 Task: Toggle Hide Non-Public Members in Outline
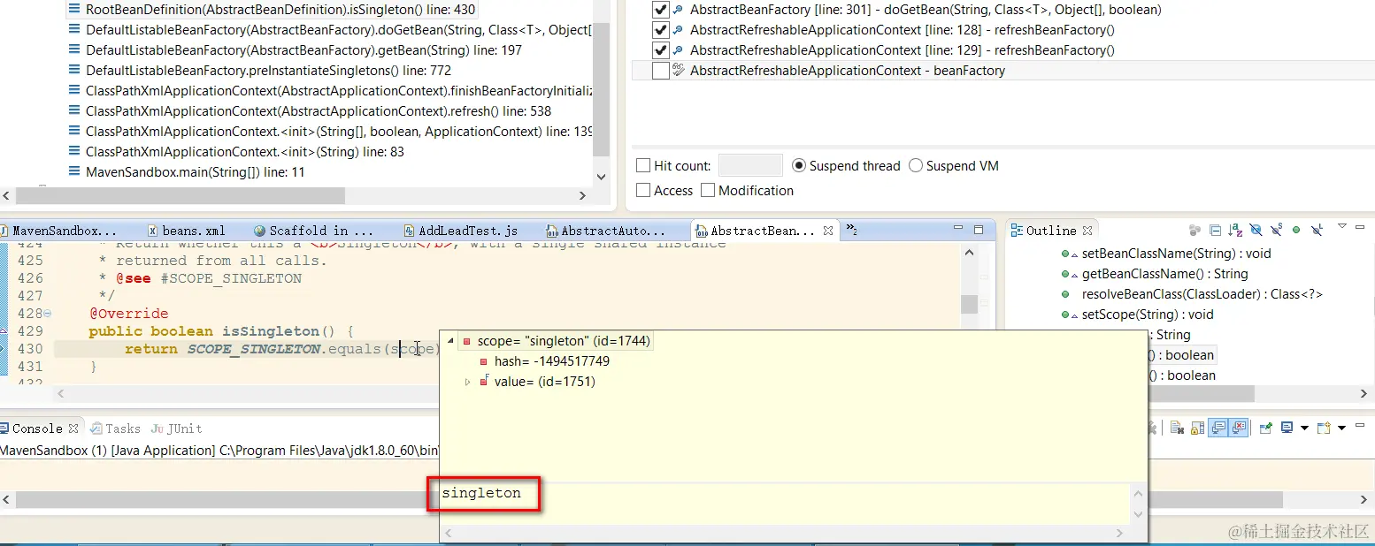coord(1296,230)
